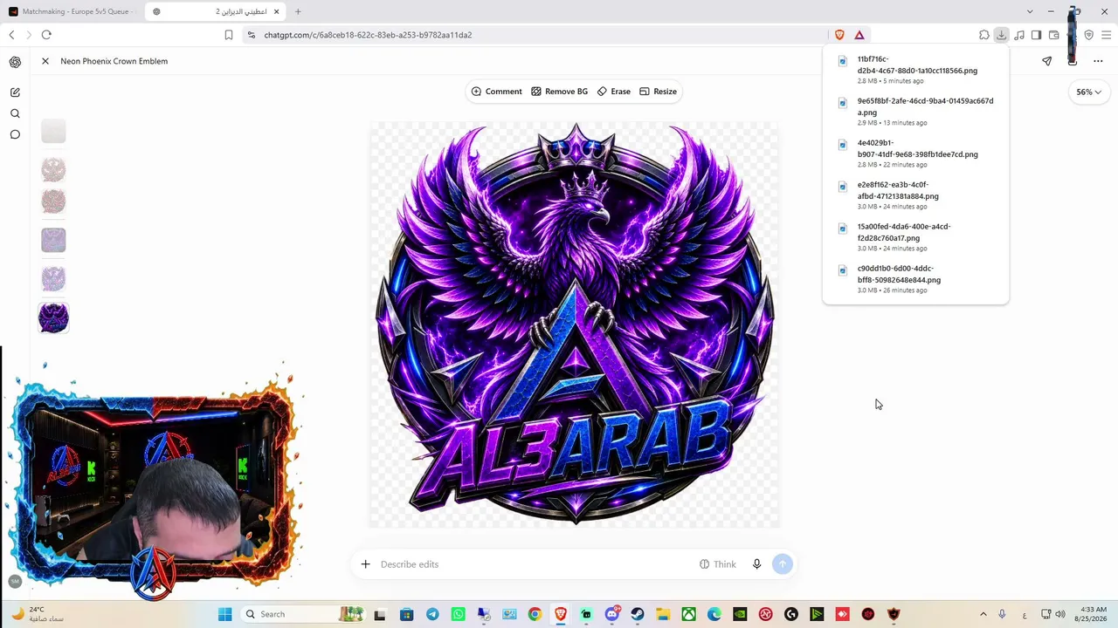Open File Explorer from taskbar
This screenshot has height=628, width=1118.
point(663,614)
